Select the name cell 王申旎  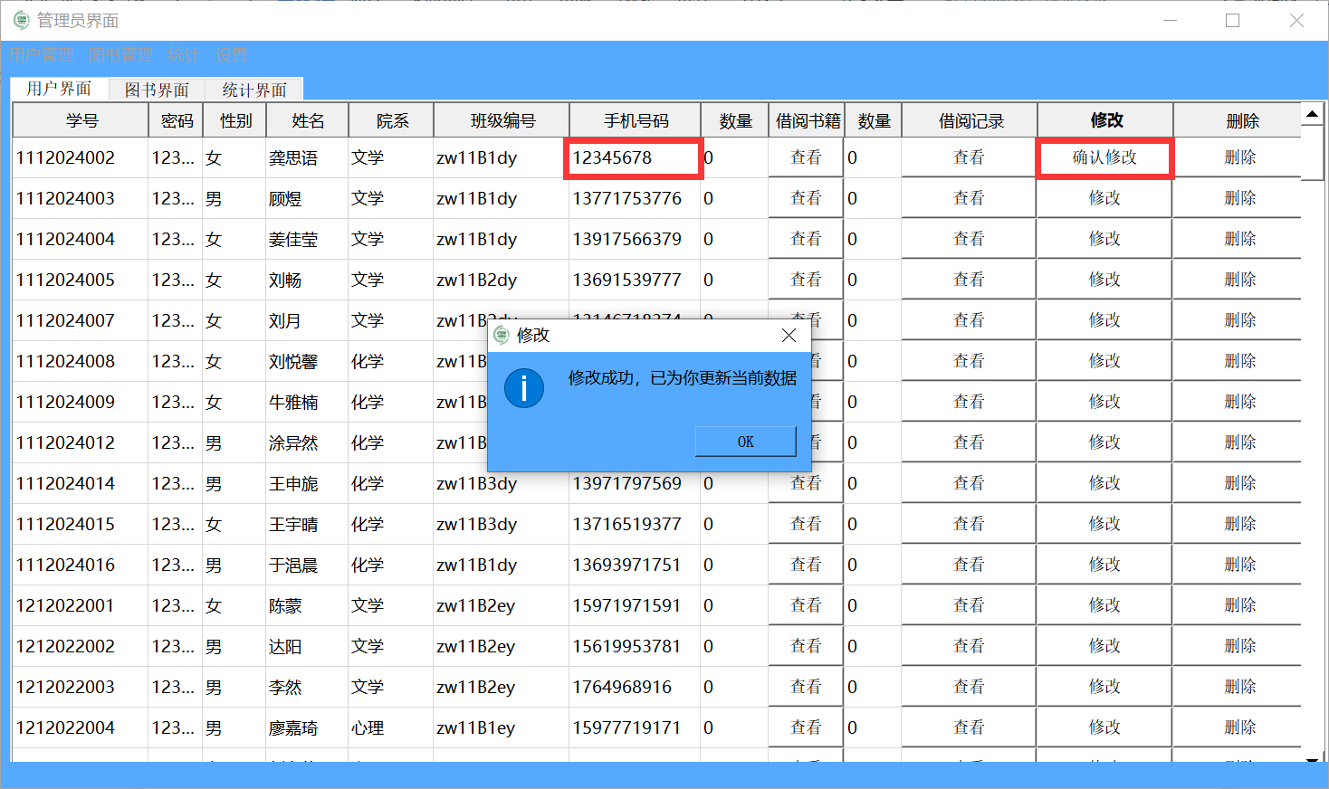(307, 483)
